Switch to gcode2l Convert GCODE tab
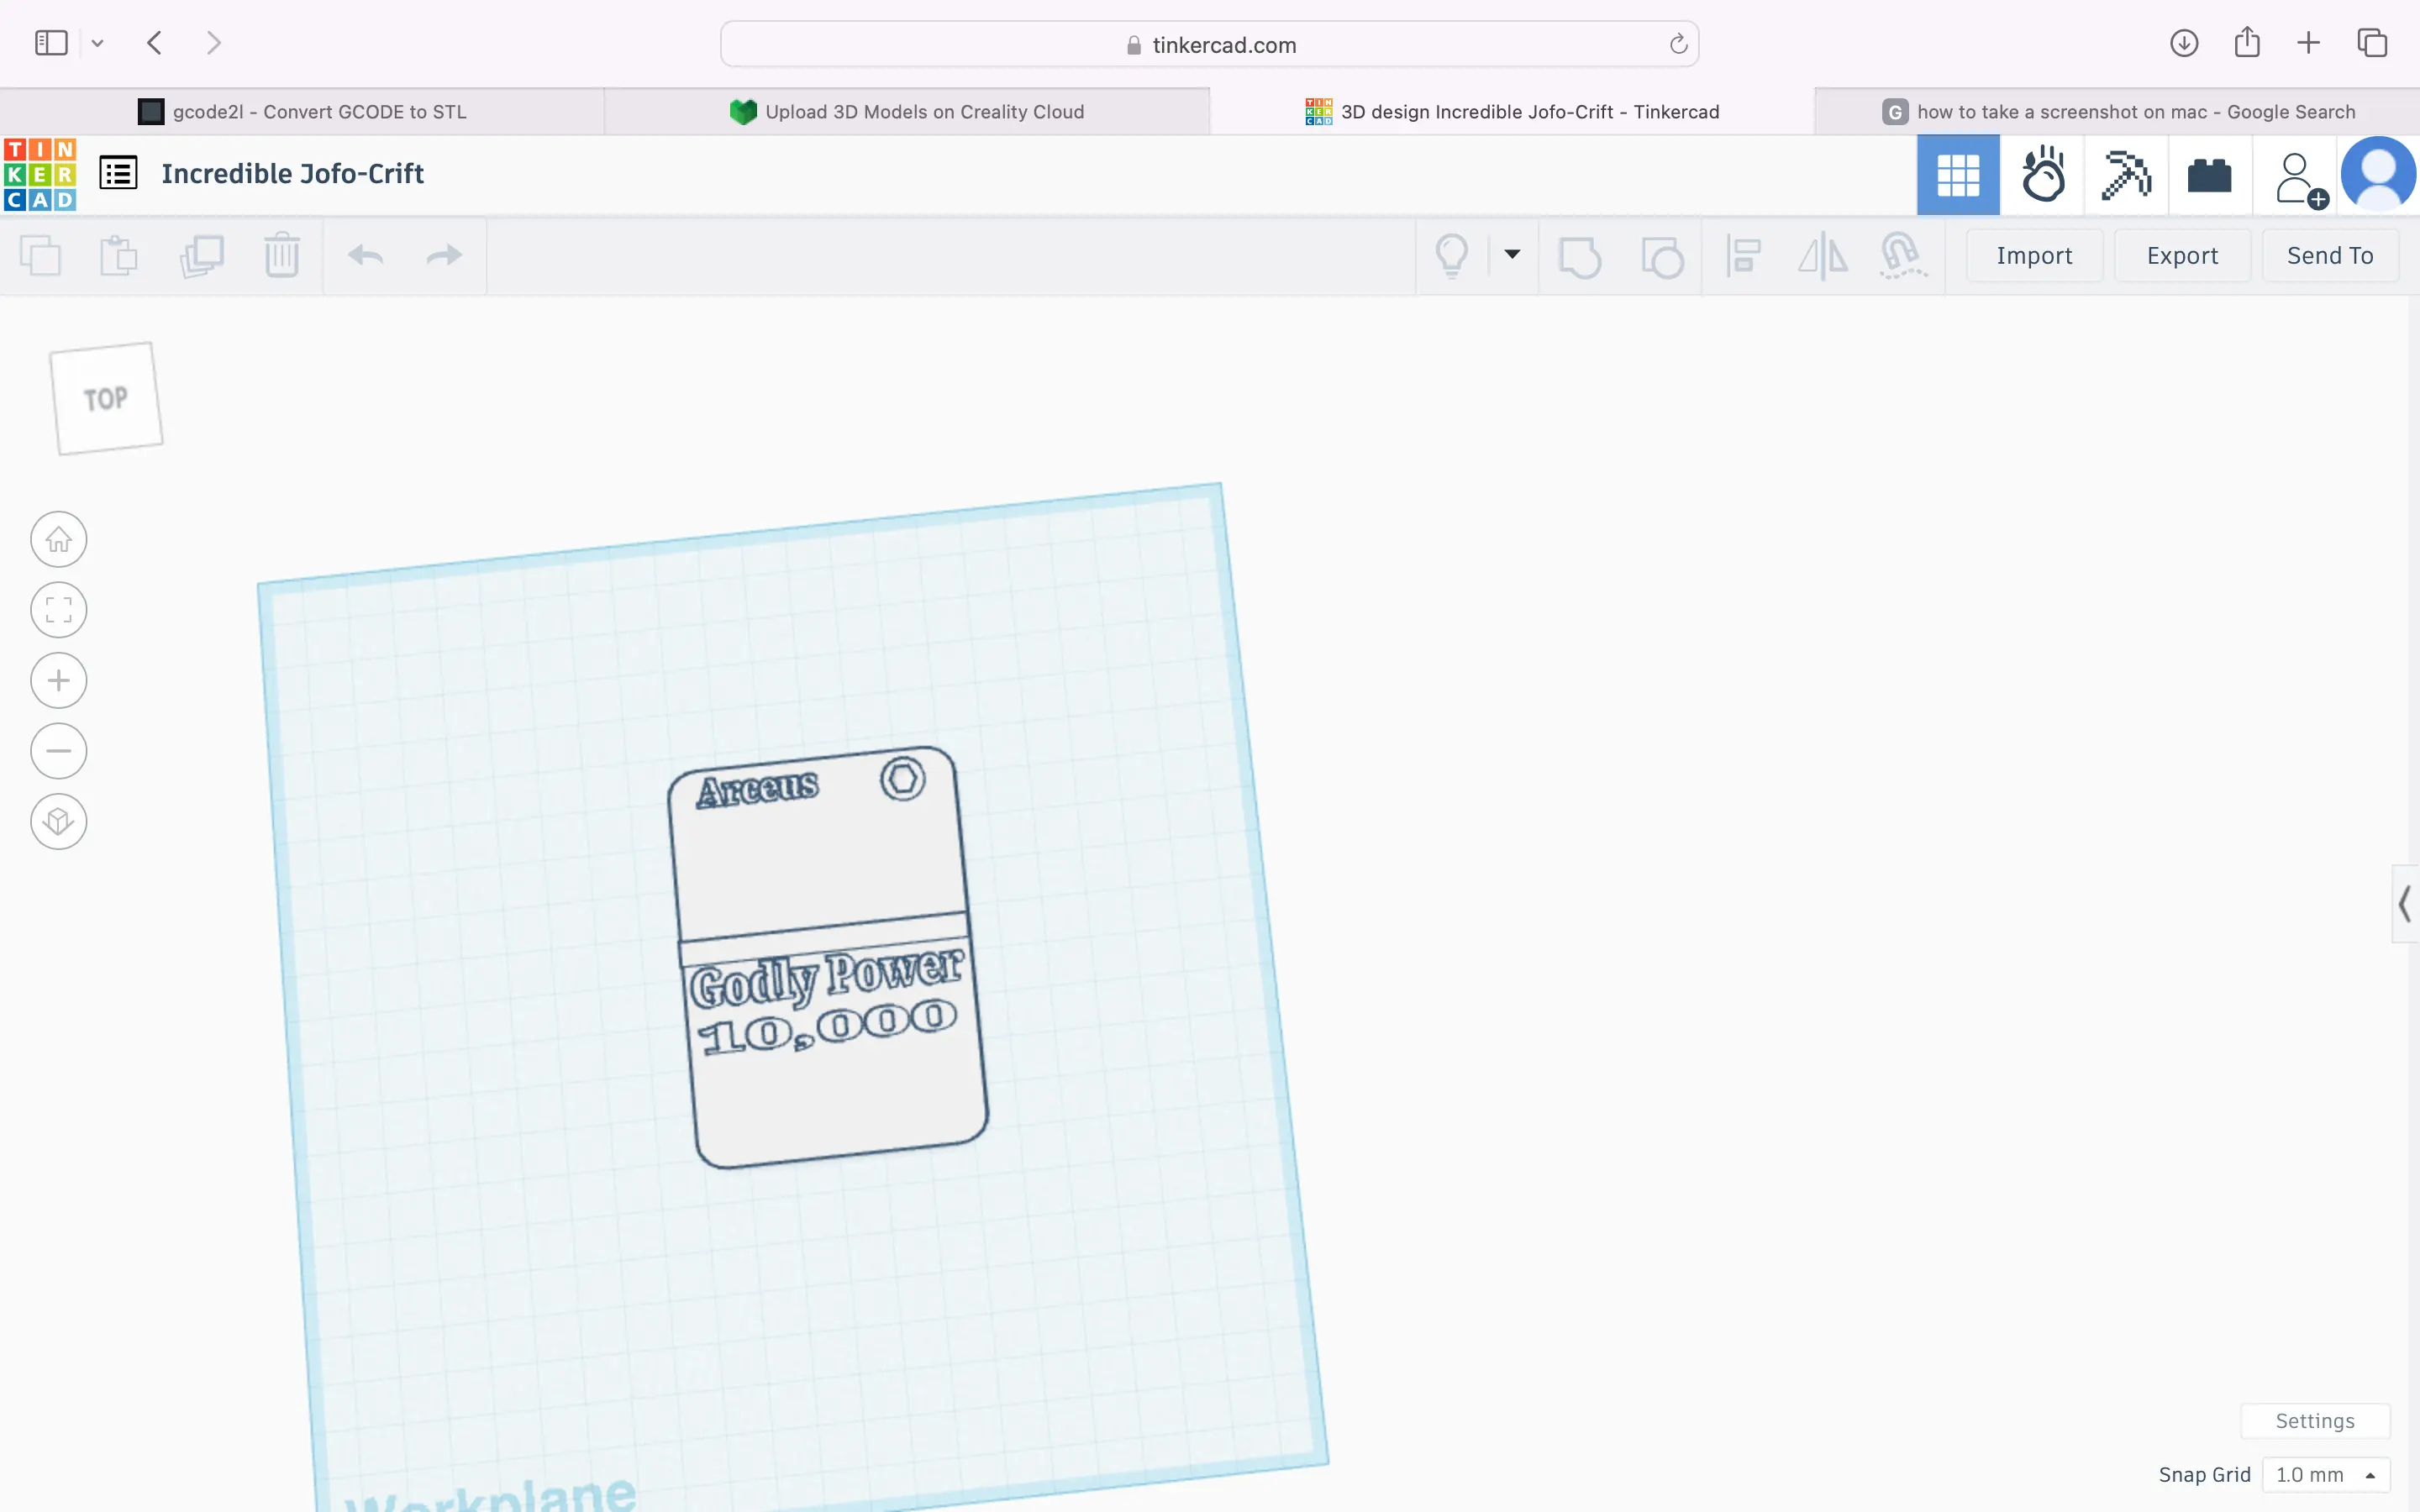 [302, 112]
